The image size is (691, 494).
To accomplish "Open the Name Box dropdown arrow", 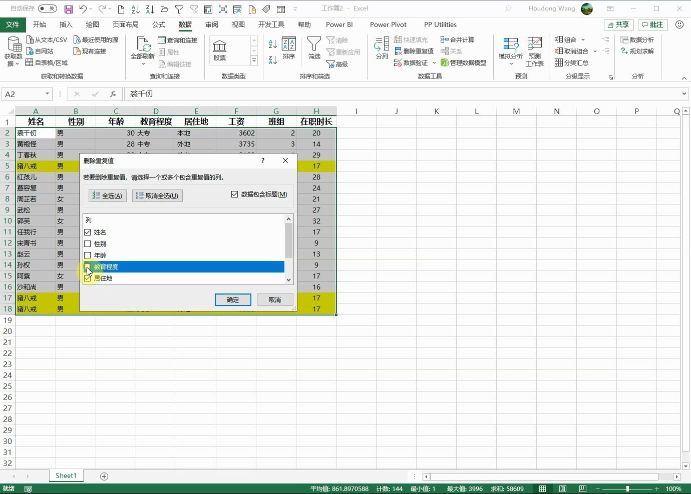I will pos(47,94).
